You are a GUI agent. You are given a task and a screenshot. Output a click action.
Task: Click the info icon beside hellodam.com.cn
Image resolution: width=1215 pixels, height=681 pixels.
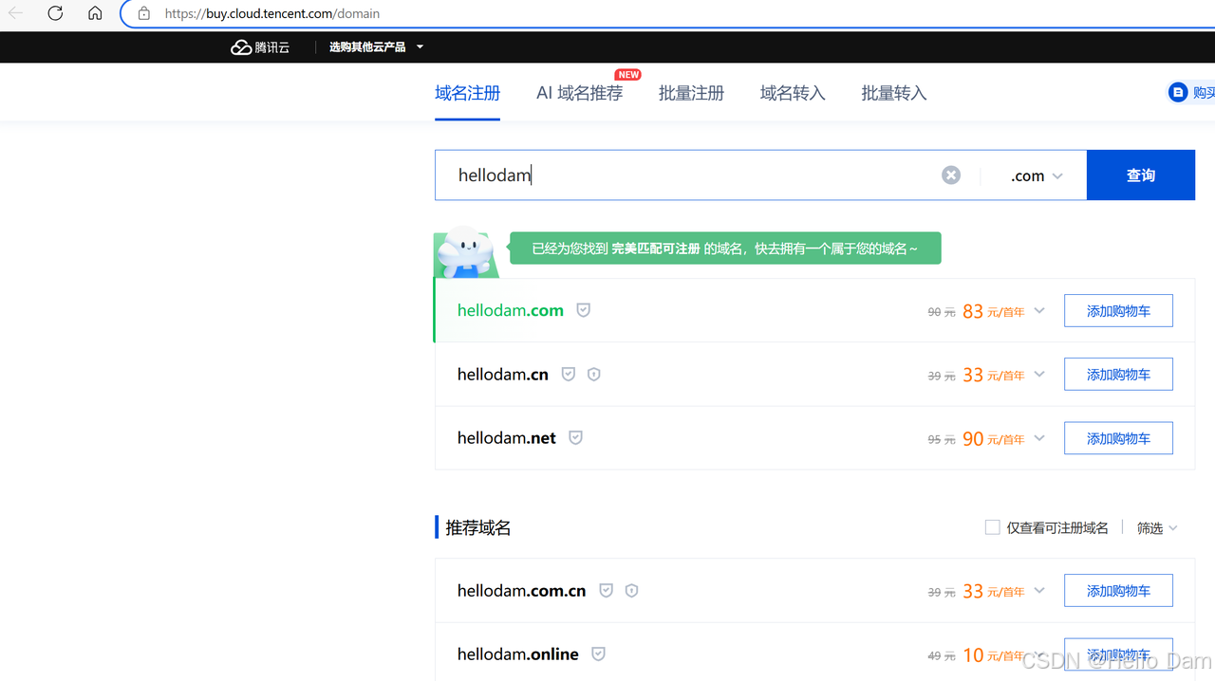click(631, 590)
